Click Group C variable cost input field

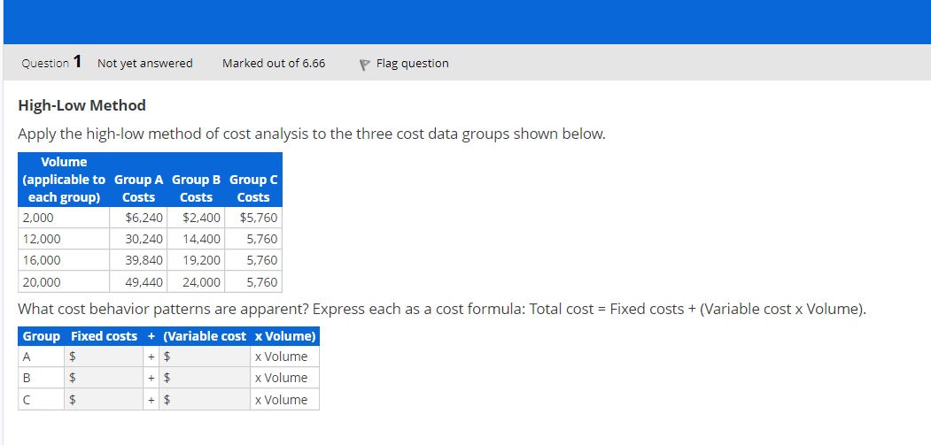pyautogui.click(x=206, y=399)
